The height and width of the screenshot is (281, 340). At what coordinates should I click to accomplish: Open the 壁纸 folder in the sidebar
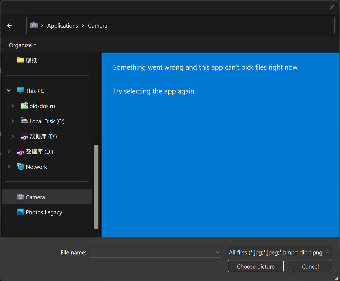[31, 60]
